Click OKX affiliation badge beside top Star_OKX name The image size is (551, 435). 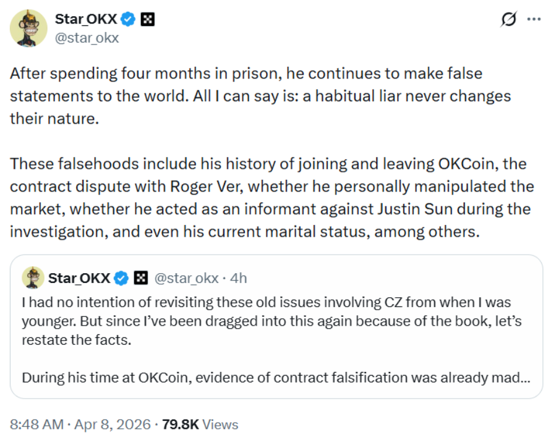(x=147, y=20)
